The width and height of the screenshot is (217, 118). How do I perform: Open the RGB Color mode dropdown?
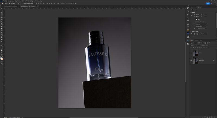201,24
